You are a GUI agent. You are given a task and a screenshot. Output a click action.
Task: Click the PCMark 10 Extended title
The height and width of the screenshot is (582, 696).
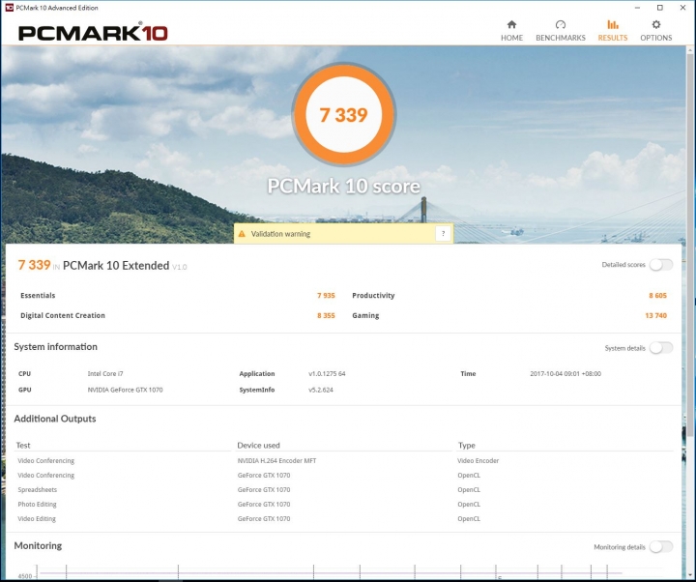(x=116, y=266)
